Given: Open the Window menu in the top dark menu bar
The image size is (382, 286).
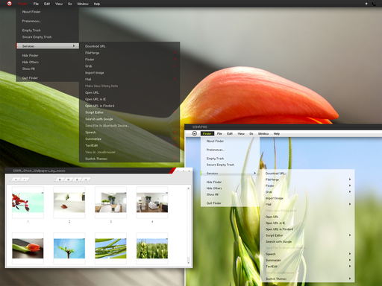Looking at the screenshot, I should click(83, 4).
